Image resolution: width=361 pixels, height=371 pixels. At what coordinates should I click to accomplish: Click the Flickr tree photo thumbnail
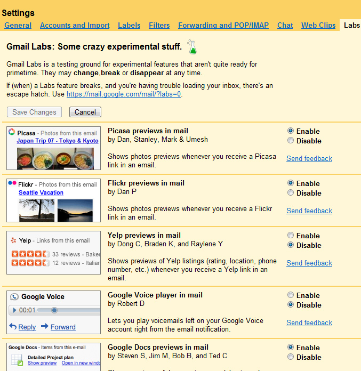click(37, 211)
